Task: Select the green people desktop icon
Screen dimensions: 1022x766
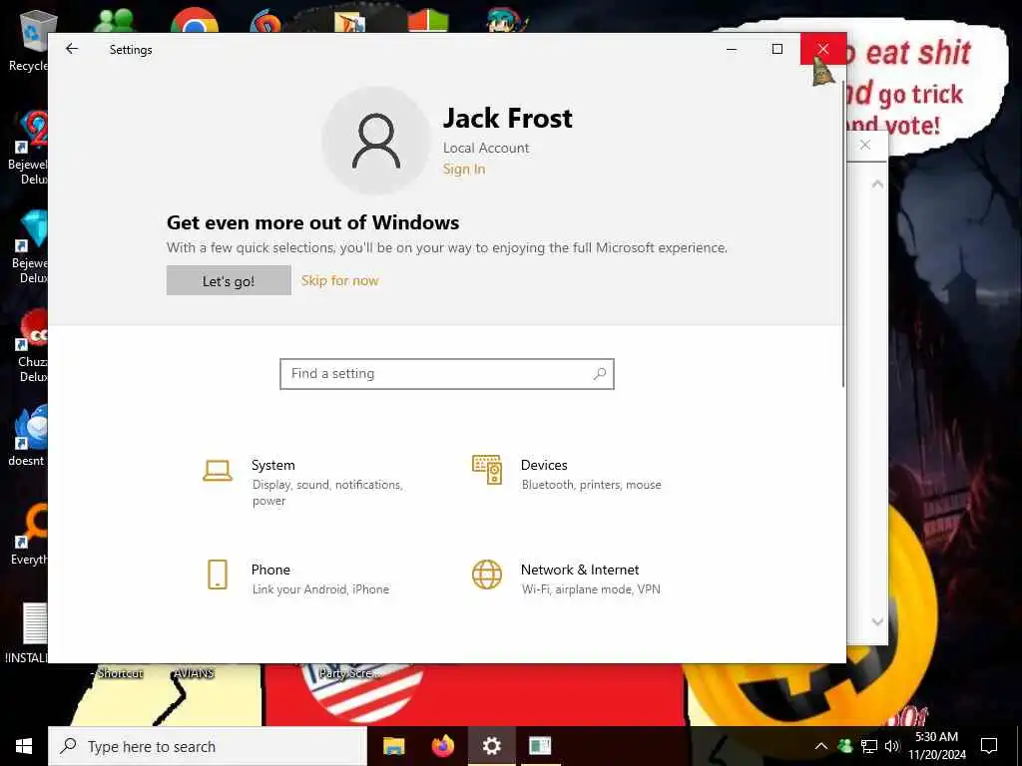Action: pos(114,21)
